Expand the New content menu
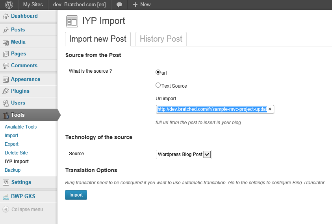This screenshot has width=332, height=224. click(141, 5)
